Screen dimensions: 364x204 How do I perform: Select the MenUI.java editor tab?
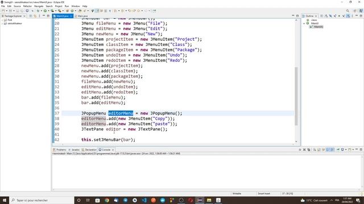(x=62, y=16)
